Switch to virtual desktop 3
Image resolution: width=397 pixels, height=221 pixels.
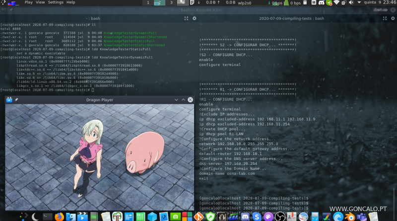(x=172, y=3)
